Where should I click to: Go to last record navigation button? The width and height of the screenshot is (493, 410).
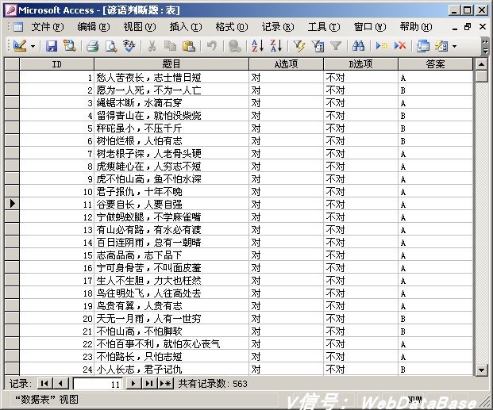[x=149, y=383]
